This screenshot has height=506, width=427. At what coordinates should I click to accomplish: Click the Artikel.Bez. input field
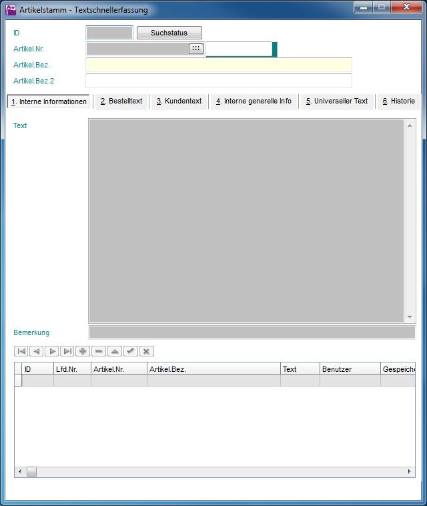[x=218, y=65]
